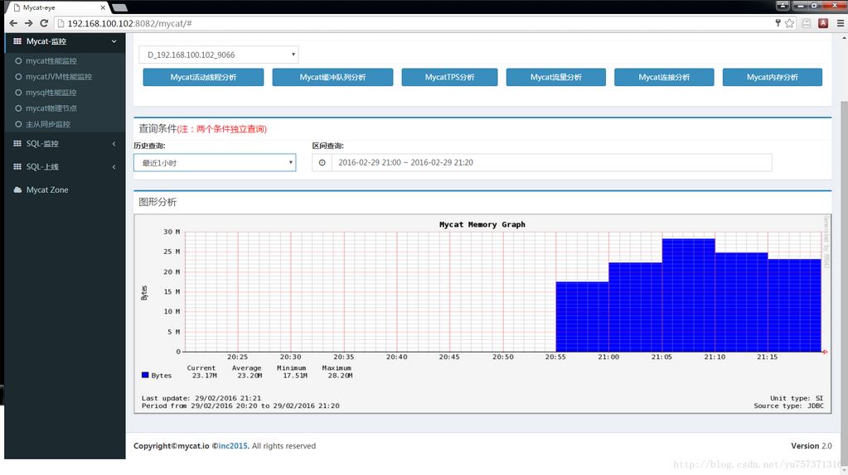The image size is (848, 475).
Task: Open a new browser tab
Action: [119, 7]
